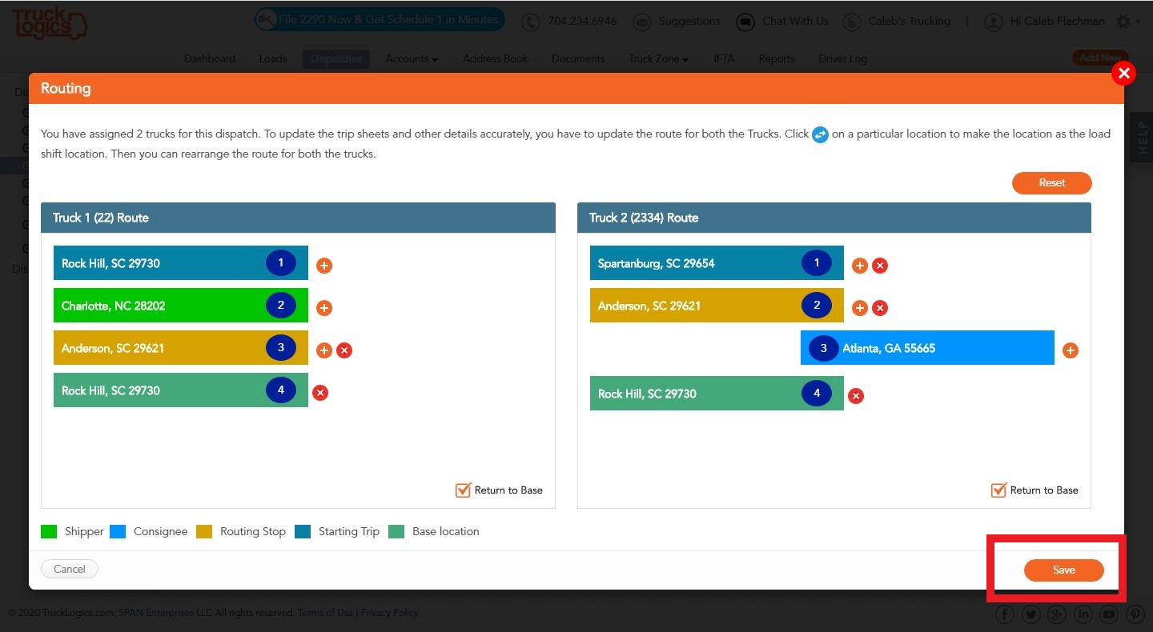Click the green Shipper legend swatch
1153x632 pixels.
49,531
